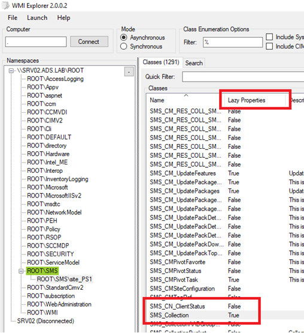Select ROOT\DEFAULT namespace
Viewport: 304px width, 333px height.
tap(49, 137)
